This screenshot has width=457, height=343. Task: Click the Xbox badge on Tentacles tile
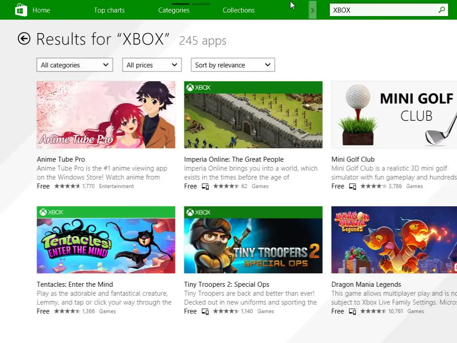[51, 212]
